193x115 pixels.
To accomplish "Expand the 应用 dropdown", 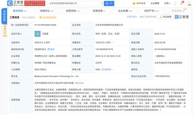I will click(167, 3).
